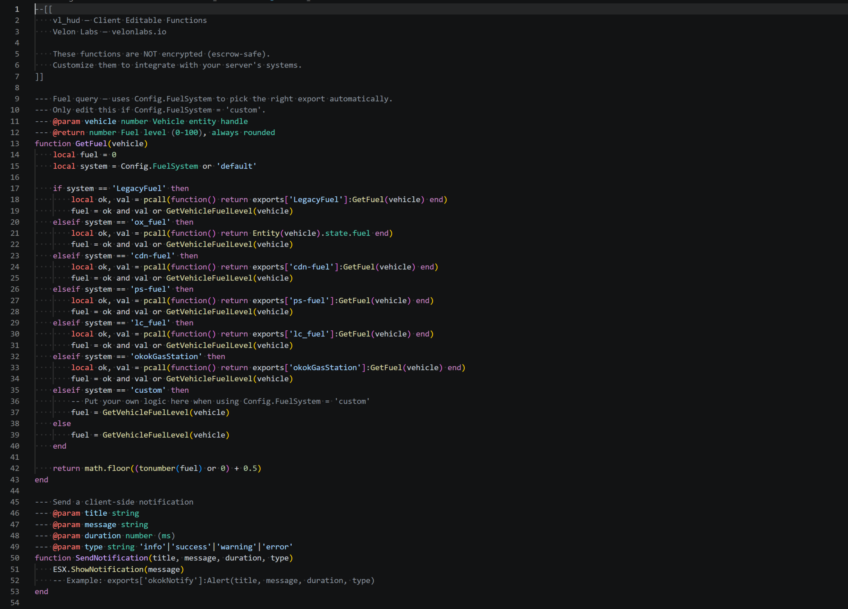Click the 'LegacyFuel' string on line 17
848x609 pixels.
point(139,188)
